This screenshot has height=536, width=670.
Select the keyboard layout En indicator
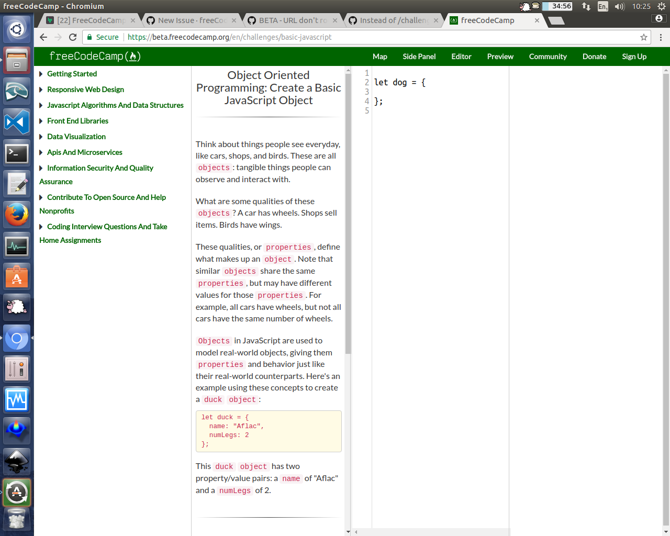point(602,7)
